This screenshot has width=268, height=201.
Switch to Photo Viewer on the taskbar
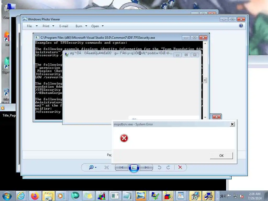[141, 196]
